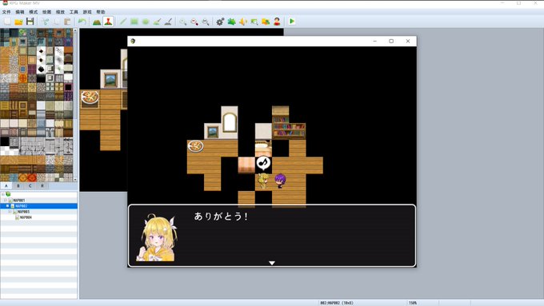The height and width of the screenshot is (306, 544).
Task: Click the tileset palette scroll-down arrow
Action: coord(75,180)
